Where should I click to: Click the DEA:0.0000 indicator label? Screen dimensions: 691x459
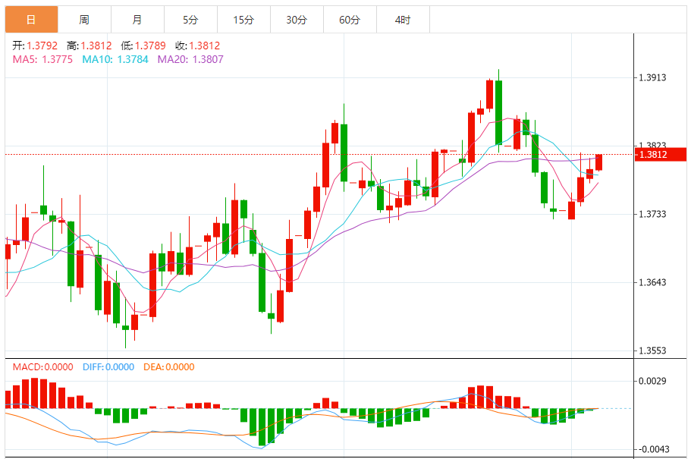pos(169,367)
